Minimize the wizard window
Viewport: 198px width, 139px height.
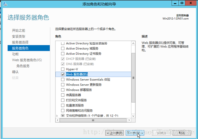[x=175, y=3]
